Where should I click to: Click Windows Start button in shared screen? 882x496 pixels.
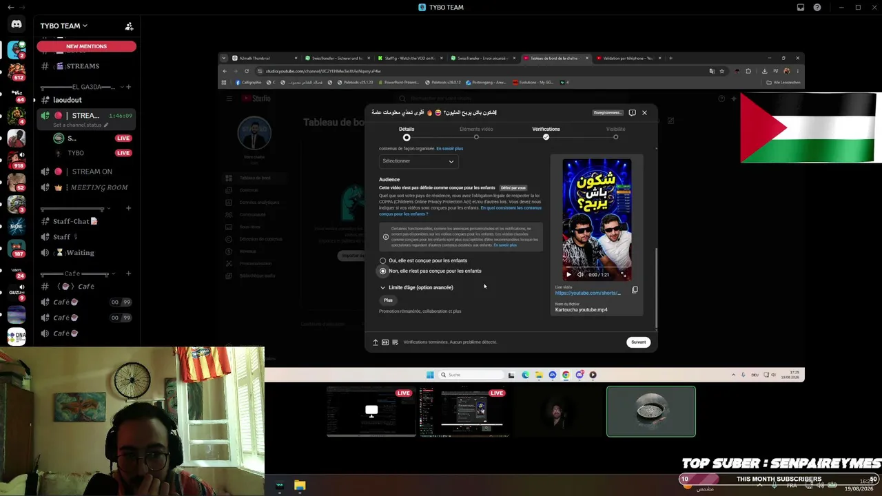pos(430,375)
